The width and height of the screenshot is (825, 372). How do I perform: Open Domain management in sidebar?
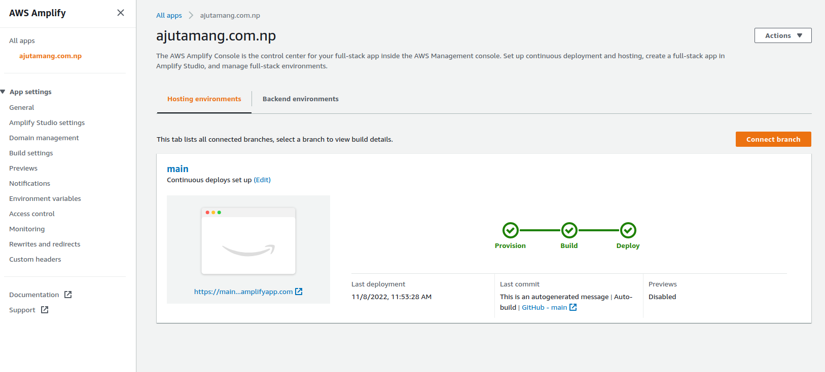(x=44, y=138)
